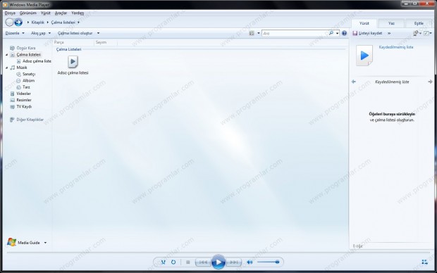Toggle repeat mode

(x=173, y=262)
